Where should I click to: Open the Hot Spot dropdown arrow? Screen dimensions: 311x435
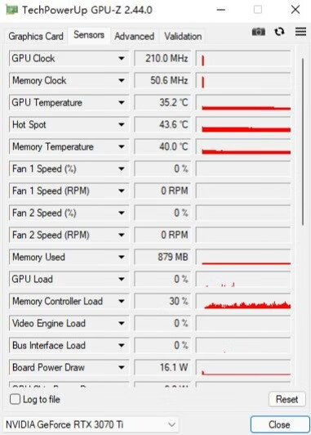(x=122, y=124)
